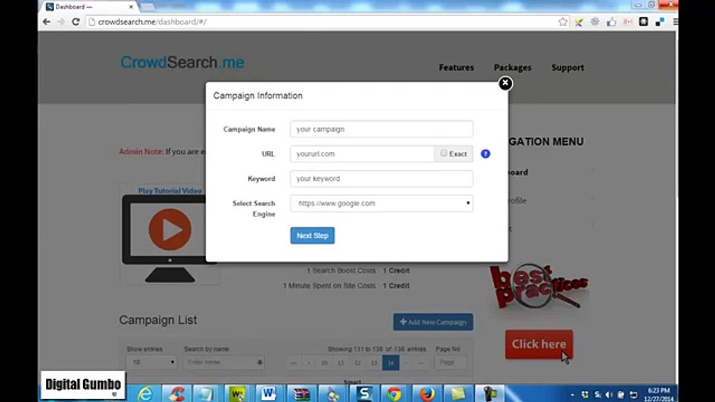Click the taskbar clock showing 6:23 PM

pos(660,394)
